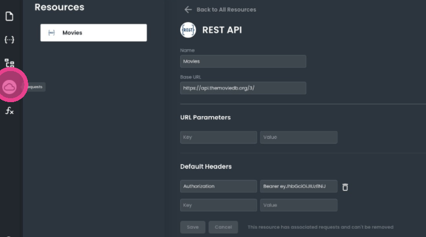The width and height of the screenshot is (426, 237).
Task: Select the Movies resource in list
Action: 93,33
